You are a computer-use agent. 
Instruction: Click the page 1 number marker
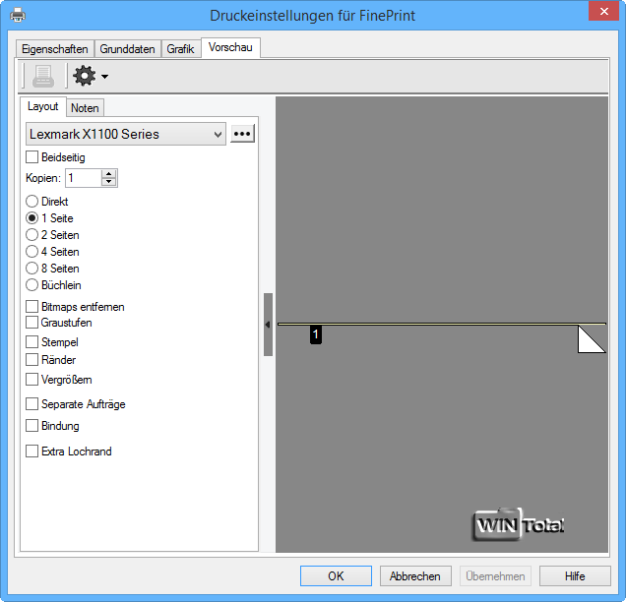315,334
